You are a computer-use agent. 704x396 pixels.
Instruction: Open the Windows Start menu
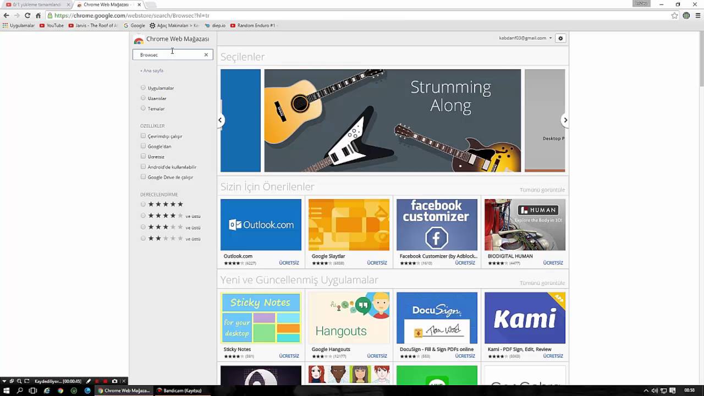(6, 391)
